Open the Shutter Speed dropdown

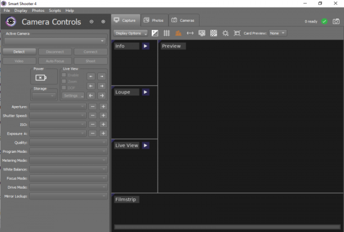58,116
